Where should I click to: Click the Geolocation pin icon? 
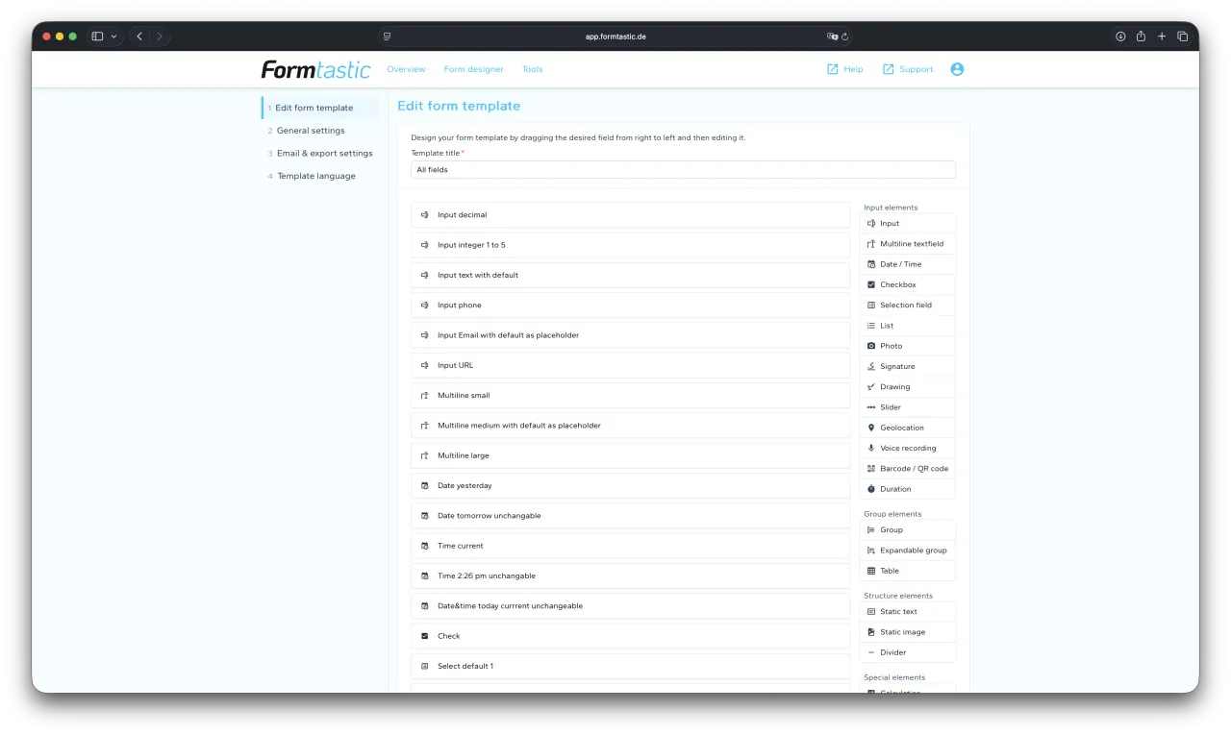(x=871, y=428)
